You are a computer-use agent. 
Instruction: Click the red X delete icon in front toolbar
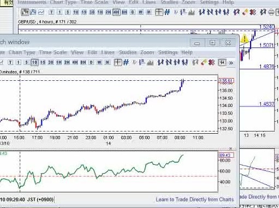point(211,63)
